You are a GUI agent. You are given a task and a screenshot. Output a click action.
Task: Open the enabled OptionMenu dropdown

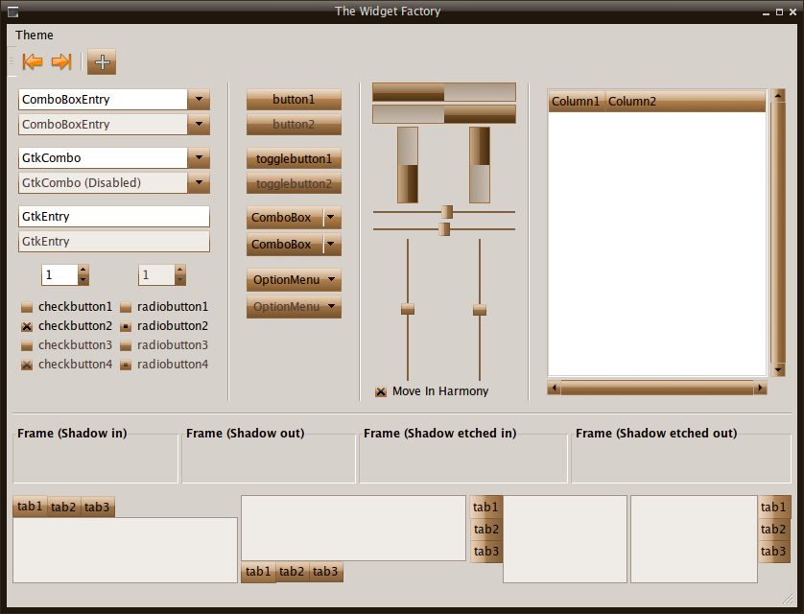[294, 280]
